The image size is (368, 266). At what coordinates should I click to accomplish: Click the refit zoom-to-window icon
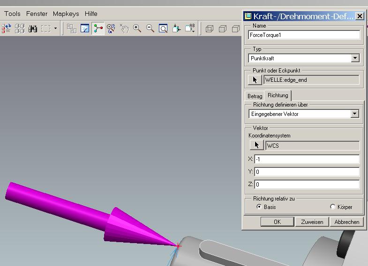coord(163,29)
